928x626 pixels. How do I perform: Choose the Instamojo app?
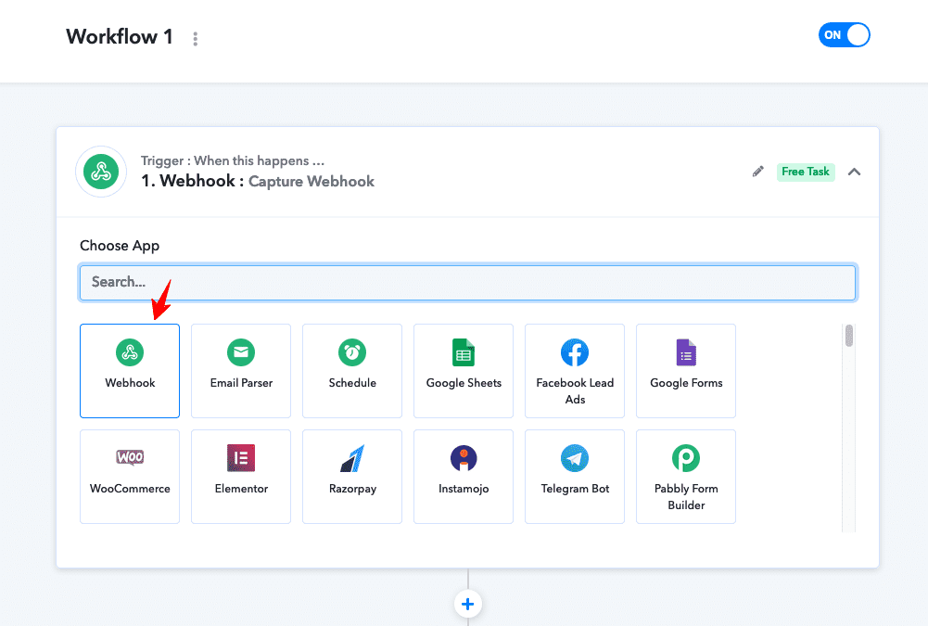pos(464,477)
